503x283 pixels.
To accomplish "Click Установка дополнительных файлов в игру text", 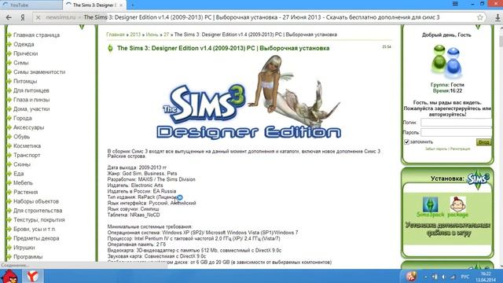I will point(448,229).
